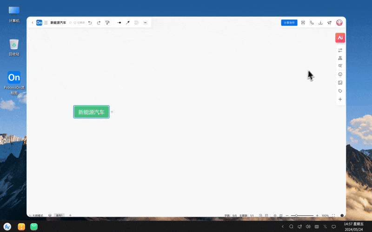Click the download icon in top bar
Viewport: 372px width, 232px height.
coord(320,22)
